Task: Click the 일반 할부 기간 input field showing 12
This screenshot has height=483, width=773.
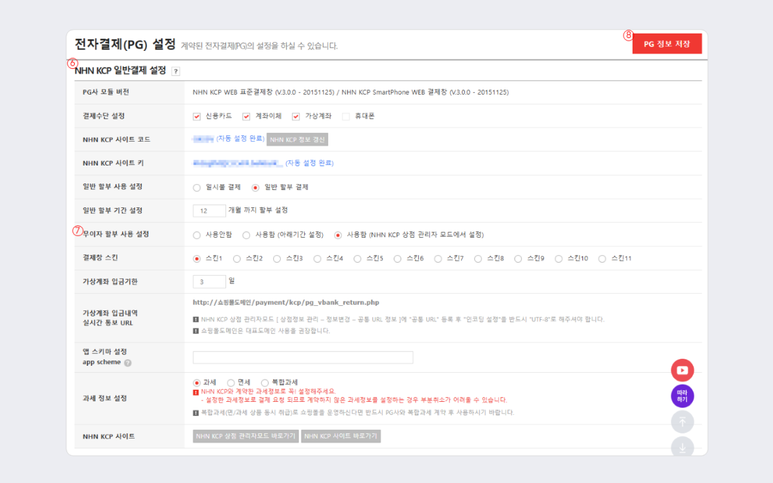Action: point(209,211)
